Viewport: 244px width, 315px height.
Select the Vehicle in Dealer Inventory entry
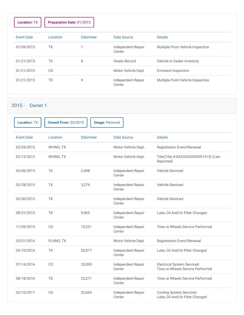tap(178, 61)
